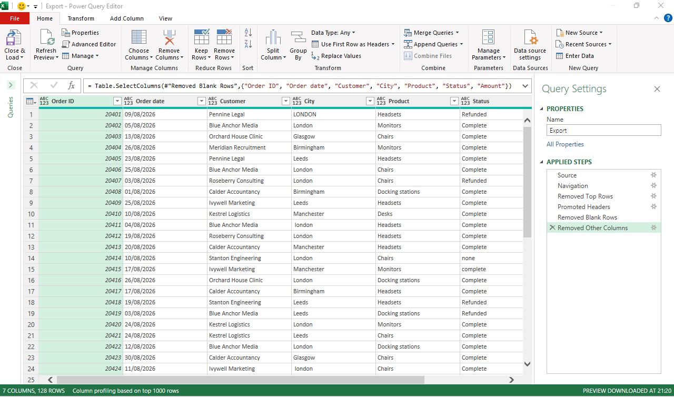Open the Order date column filter dropdown

pos(202,101)
